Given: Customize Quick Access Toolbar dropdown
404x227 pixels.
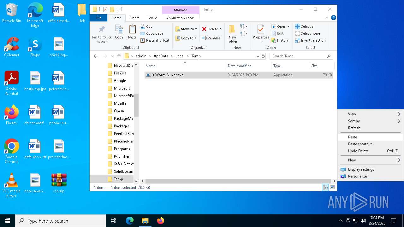Looking at the screenshot, I should (x=118, y=9).
